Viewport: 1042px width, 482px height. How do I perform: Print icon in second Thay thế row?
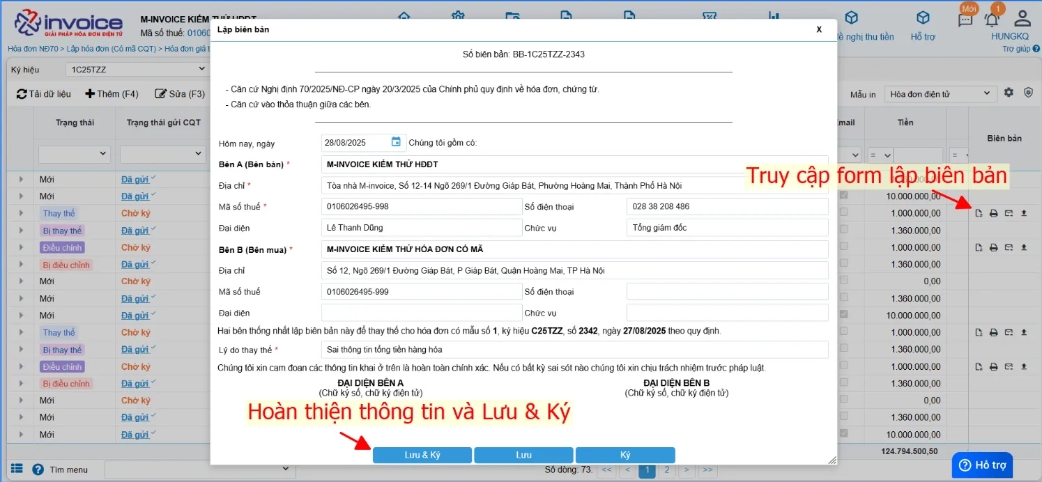point(994,332)
